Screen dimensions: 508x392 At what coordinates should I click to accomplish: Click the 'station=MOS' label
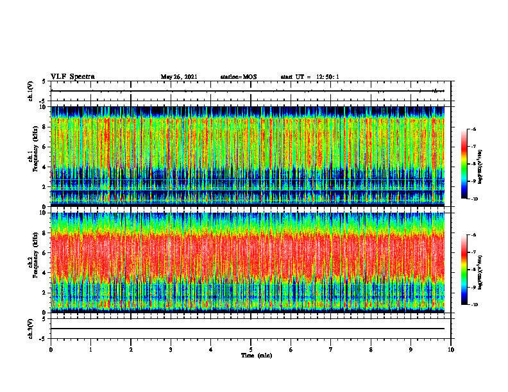tap(239, 77)
